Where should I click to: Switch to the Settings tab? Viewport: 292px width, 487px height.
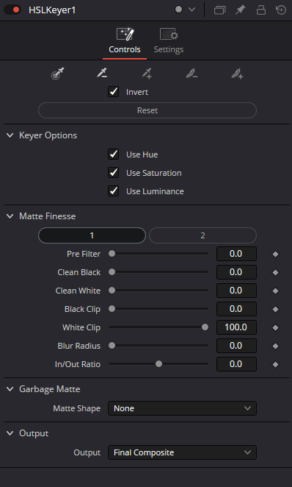[169, 41]
